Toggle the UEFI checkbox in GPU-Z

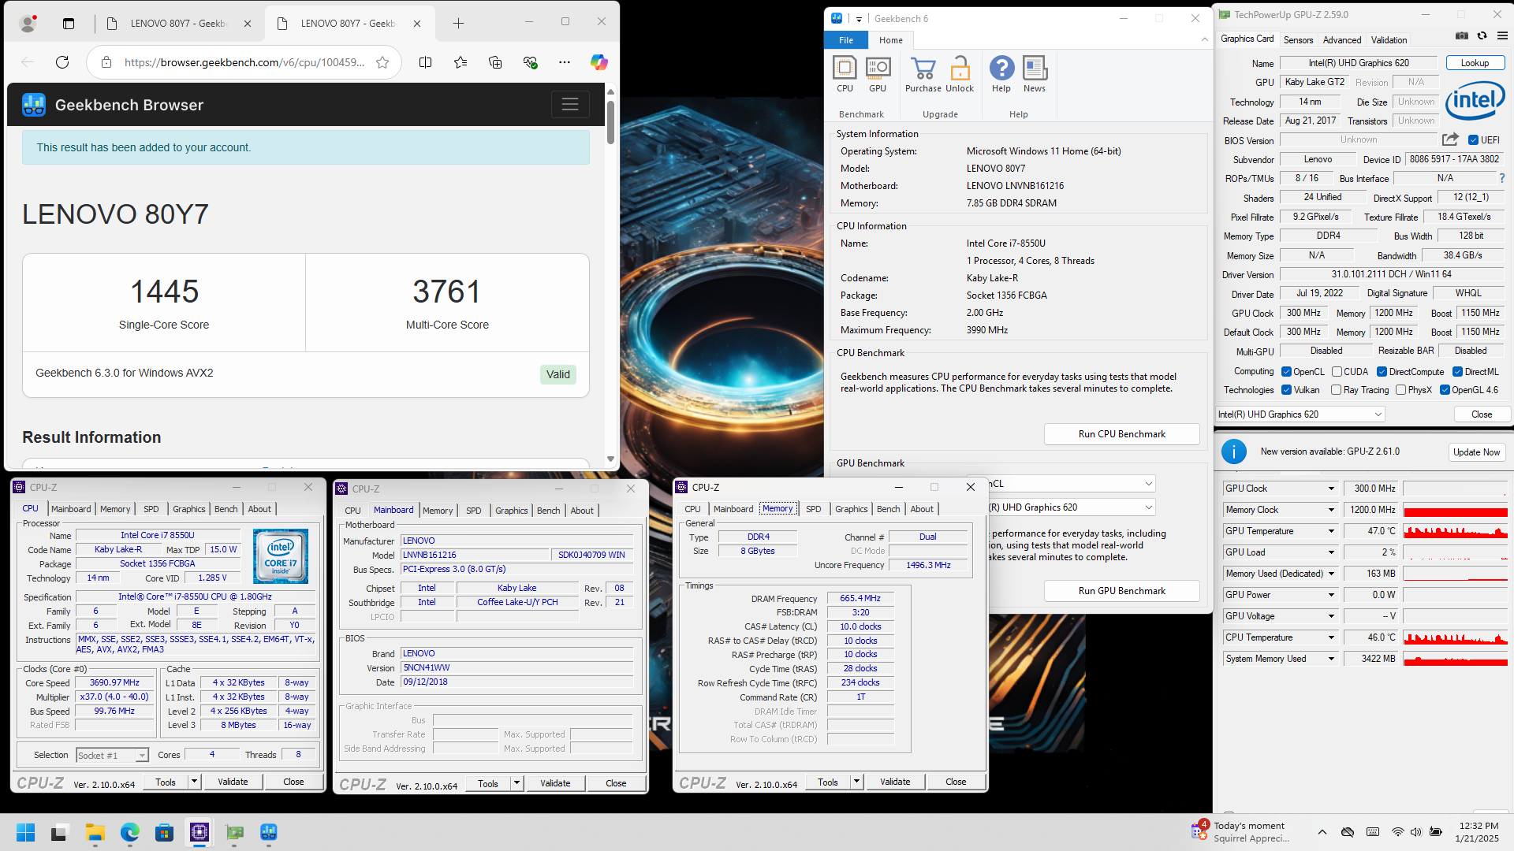[1473, 140]
